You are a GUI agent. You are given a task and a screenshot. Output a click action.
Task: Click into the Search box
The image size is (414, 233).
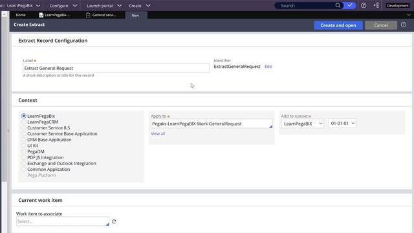click(306, 6)
